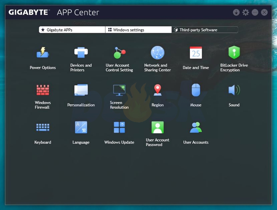Switch to Third-party Software tab

(205, 30)
